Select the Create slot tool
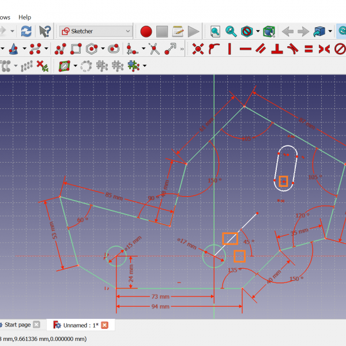This screenshot has width=346, height=346. 114,49
